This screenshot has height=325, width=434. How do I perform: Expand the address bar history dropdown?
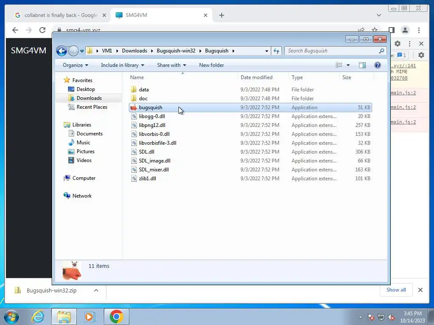coord(267,51)
